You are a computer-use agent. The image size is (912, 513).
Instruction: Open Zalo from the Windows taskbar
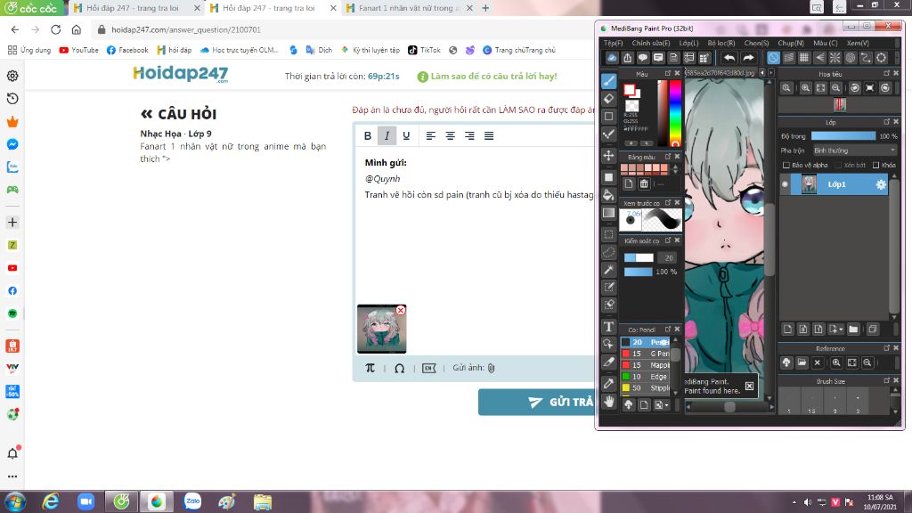pos(192,501)
